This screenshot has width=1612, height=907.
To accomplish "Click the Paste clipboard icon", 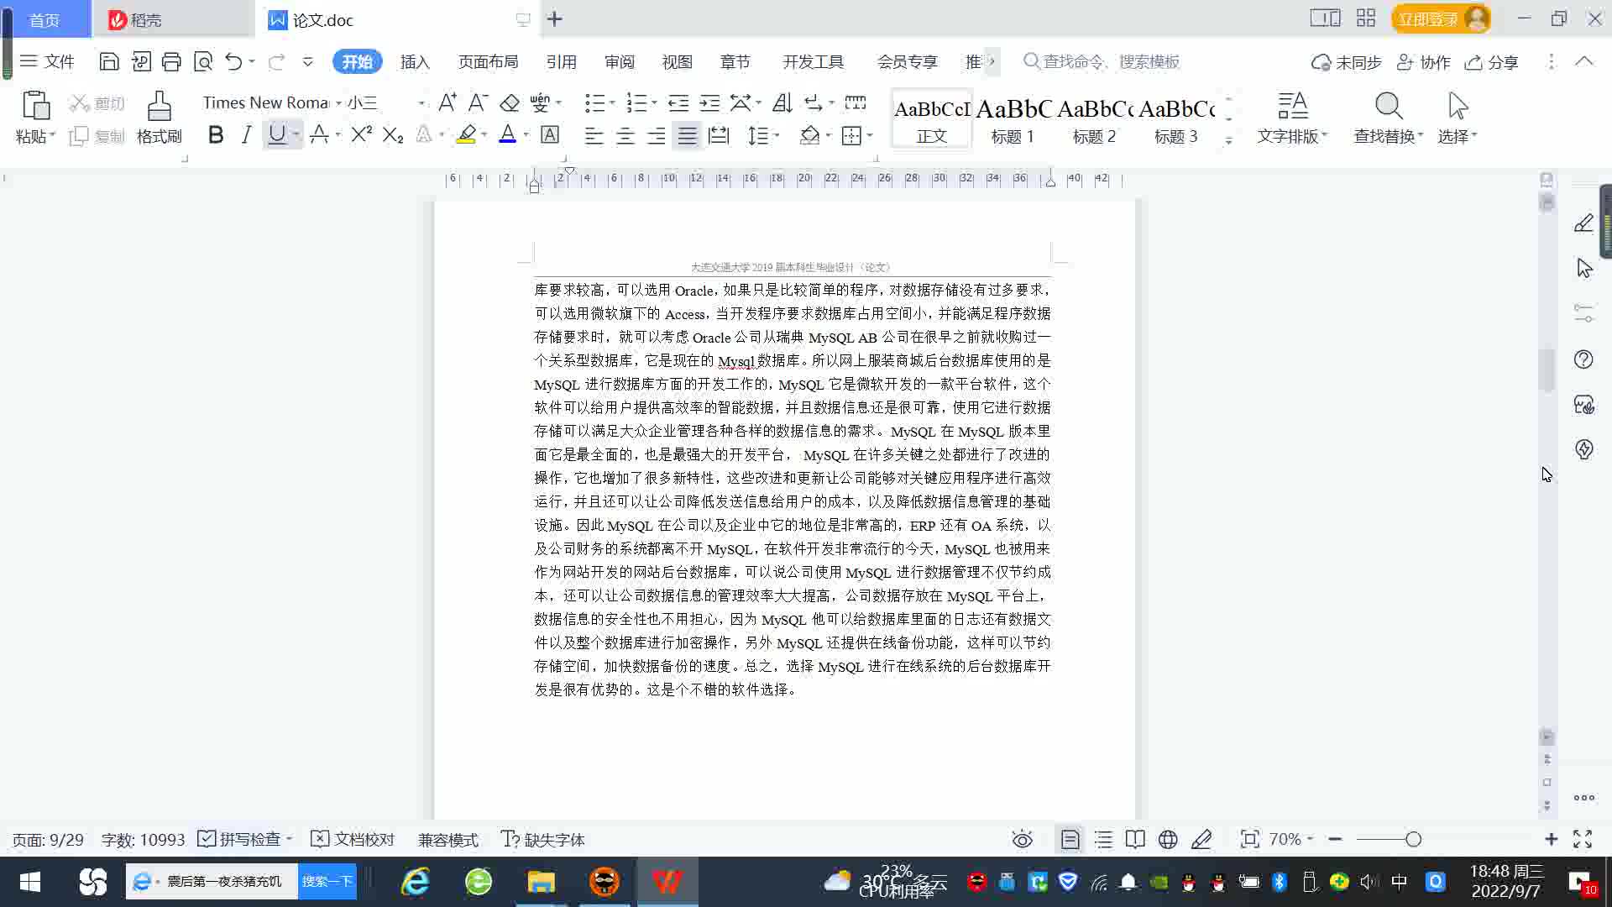I will pos(34,107).
